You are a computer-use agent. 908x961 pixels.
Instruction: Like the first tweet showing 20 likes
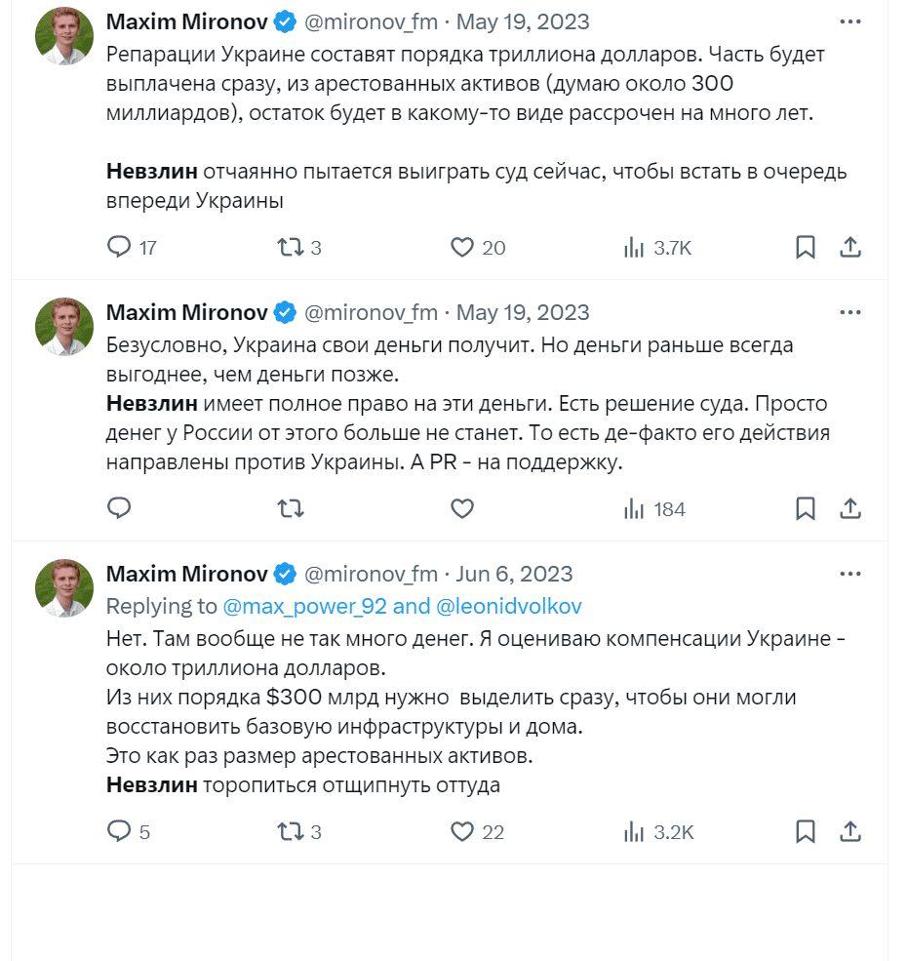pyautogui.click(x=460, y=248)
